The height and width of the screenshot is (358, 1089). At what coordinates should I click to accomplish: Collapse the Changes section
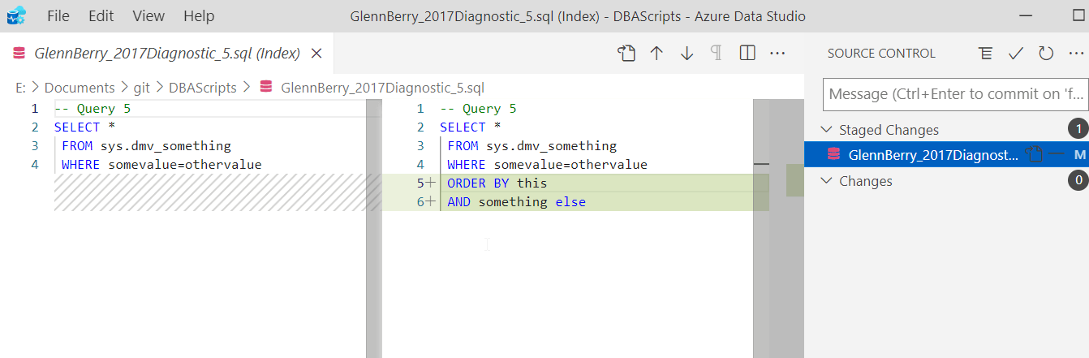coord(827,181)
